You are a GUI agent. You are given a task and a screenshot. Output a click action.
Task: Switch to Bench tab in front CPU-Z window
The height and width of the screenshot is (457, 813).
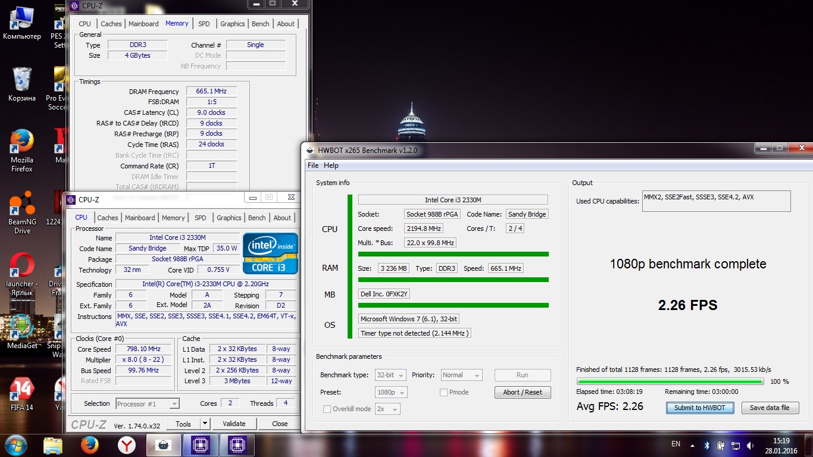click(257, 218)
